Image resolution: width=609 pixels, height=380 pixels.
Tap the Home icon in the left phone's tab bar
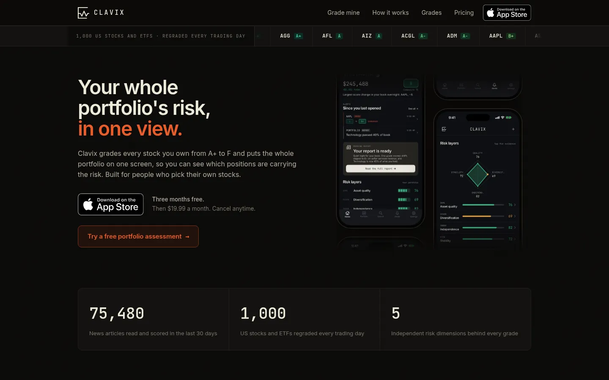point(347,213)
